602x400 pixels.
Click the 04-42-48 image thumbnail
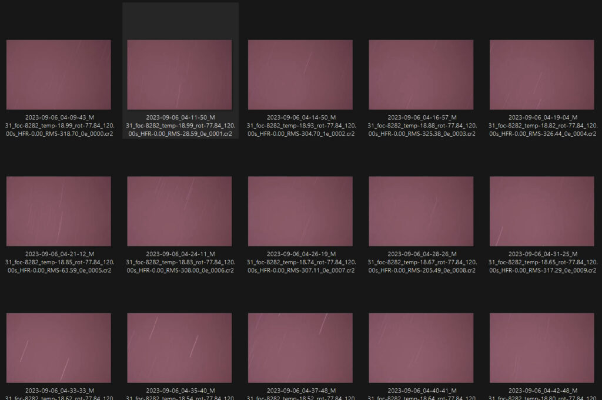tap(541, 348)
